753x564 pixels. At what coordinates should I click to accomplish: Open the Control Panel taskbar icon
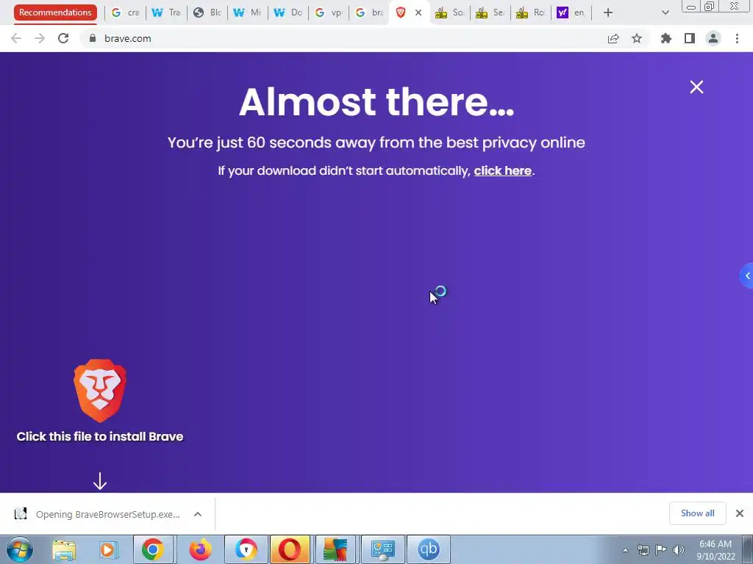click(x=382, y=549)
